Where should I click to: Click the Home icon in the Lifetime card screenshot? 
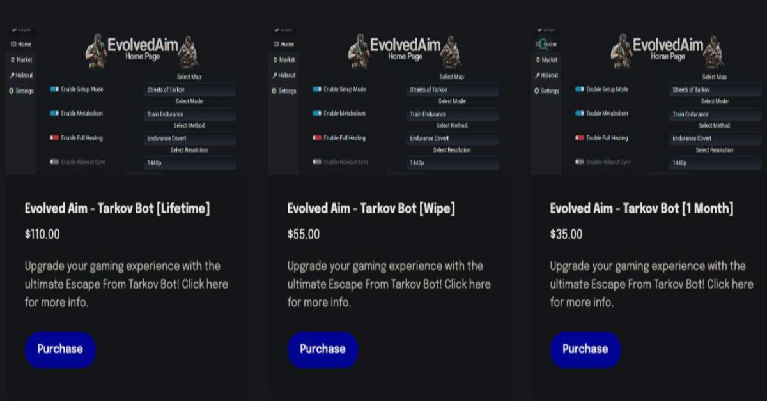[13, 44]
